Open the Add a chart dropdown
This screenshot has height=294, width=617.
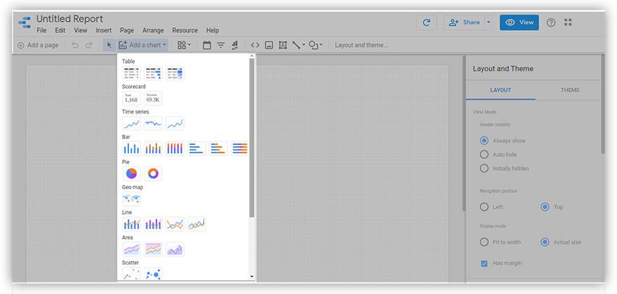tap(143, 45)
